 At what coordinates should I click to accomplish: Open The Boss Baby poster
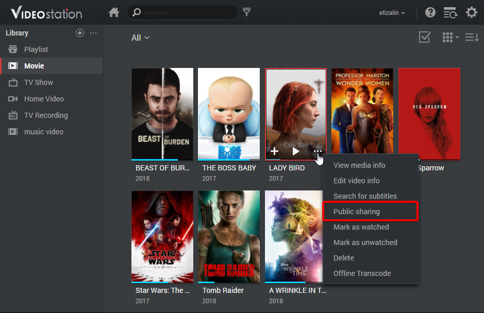click(x=229, y=114)
